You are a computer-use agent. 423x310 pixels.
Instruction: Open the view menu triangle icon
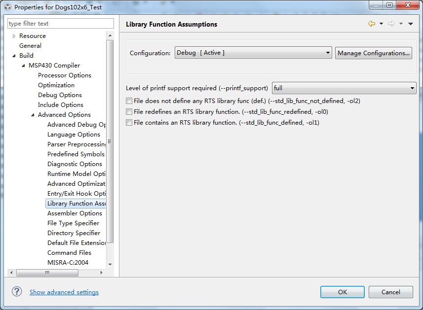(411, 24)
